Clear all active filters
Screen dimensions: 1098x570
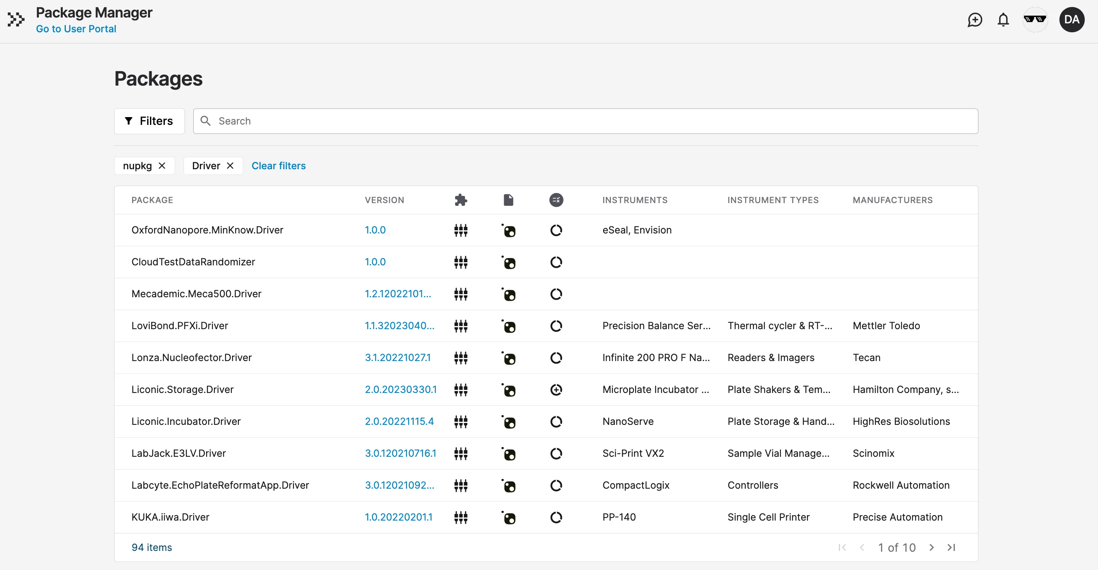[278, 166]
